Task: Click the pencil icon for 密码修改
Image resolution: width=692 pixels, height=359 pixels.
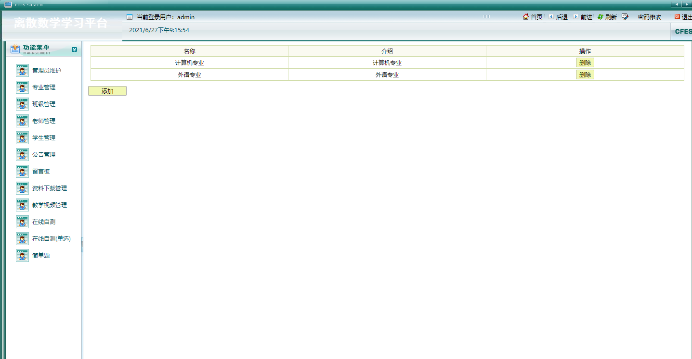Action: click(x=625, y=17)
